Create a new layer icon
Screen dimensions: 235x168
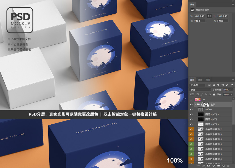tap(224, 166)
